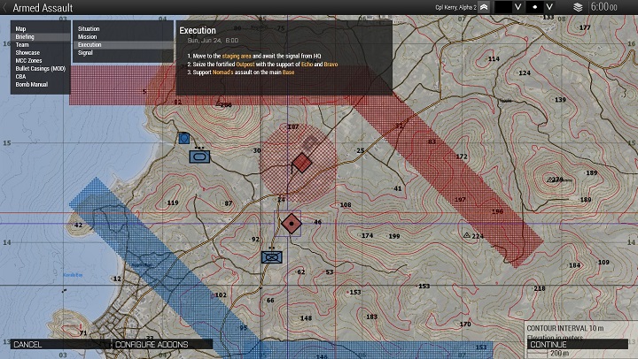
Task: Click the 'Cpl Kerry: Alpha 2' label
Action: (455, 7)
